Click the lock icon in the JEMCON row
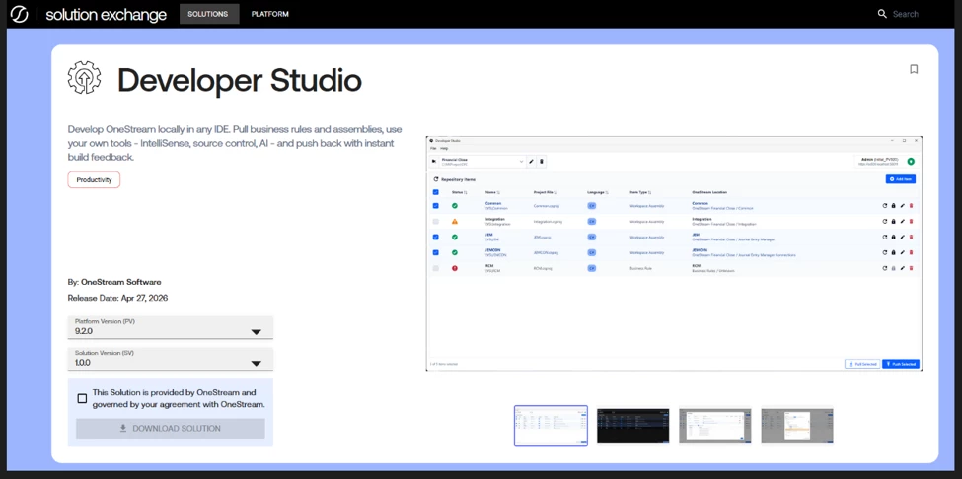962x479 pixels. click(893, 252)
